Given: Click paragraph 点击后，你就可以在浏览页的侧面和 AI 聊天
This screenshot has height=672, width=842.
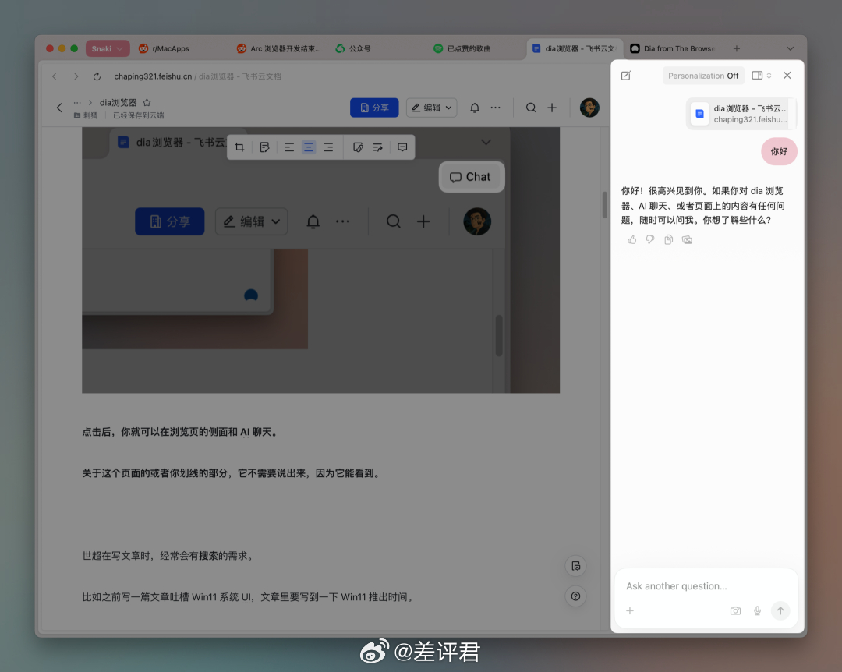Looking at the screenshot, I should click(x=181, y=432).
